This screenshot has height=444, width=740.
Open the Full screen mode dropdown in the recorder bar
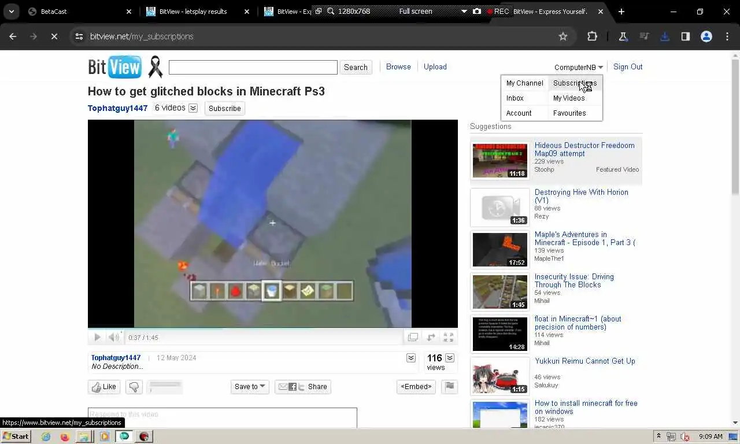464,11
